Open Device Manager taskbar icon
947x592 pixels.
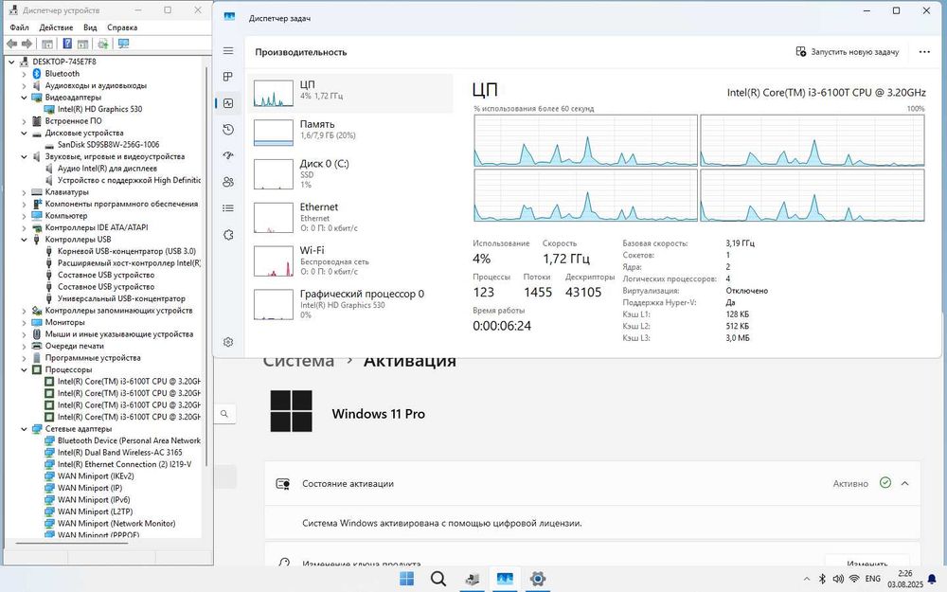click(x=473, y=579)
